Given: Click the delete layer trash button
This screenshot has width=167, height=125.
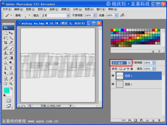Looking at the screenshot, I should click(159, 120).
